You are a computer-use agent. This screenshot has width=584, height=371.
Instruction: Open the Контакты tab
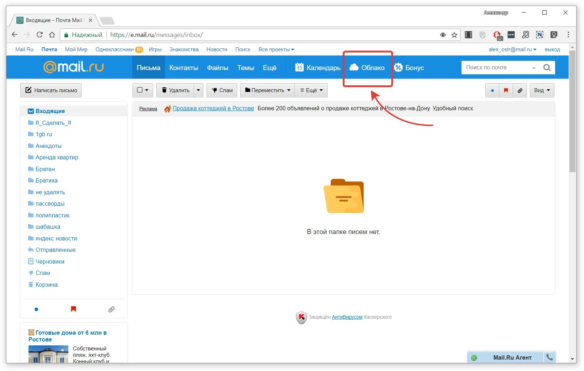point(184,68)
